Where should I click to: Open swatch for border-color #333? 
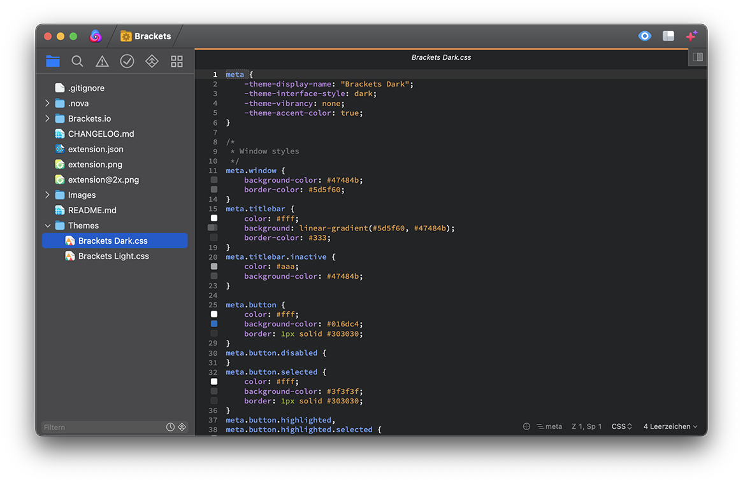point(214,237)
